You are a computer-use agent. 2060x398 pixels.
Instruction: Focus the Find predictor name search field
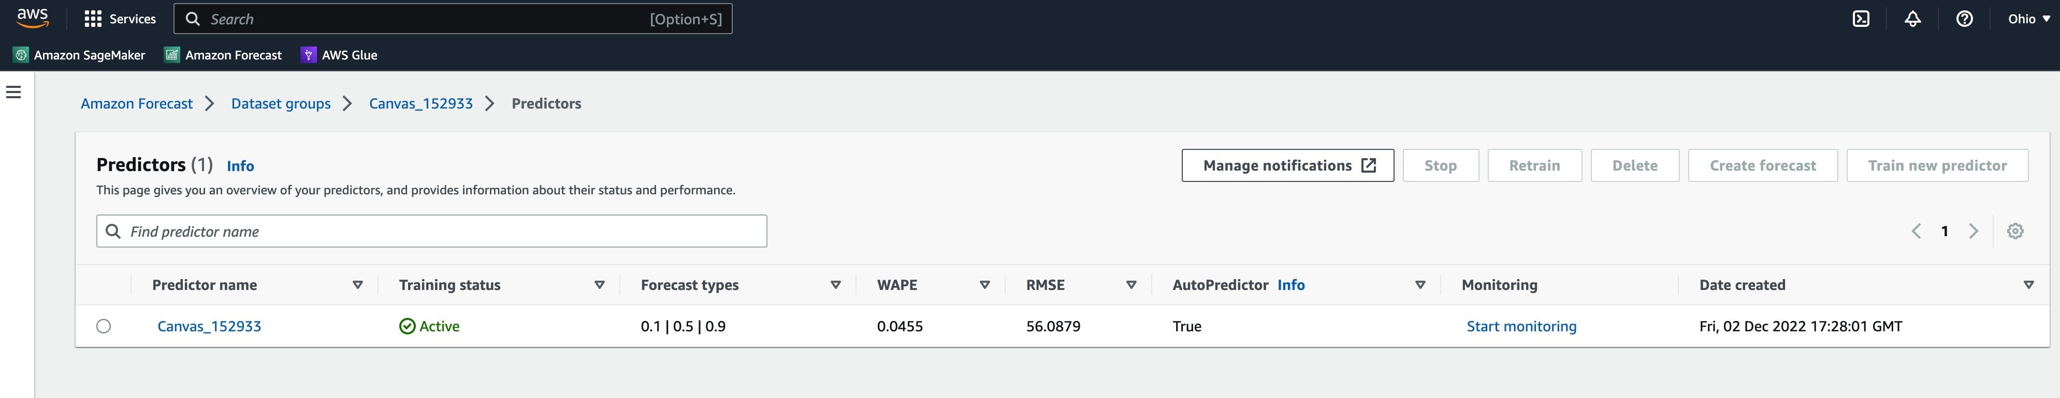(432, 231)
